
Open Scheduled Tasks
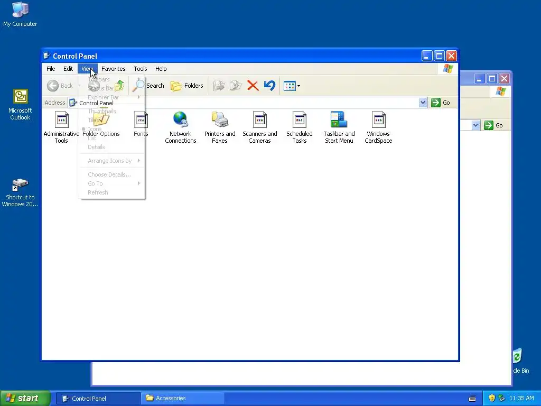point(299,127)
